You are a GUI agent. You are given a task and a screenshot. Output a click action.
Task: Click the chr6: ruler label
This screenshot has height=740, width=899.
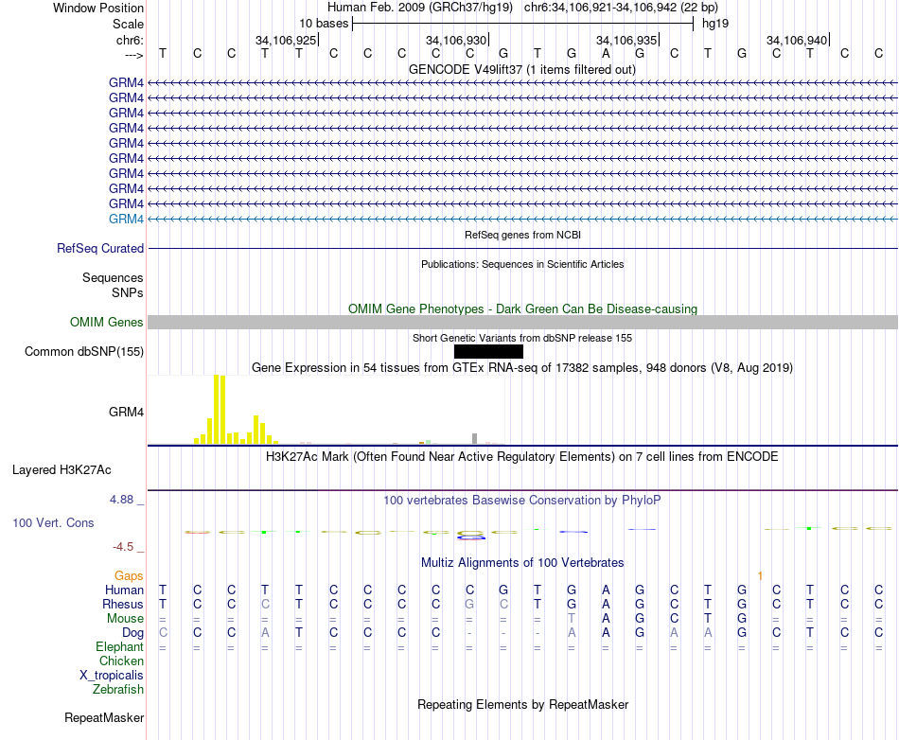click(x=130, y=40)
